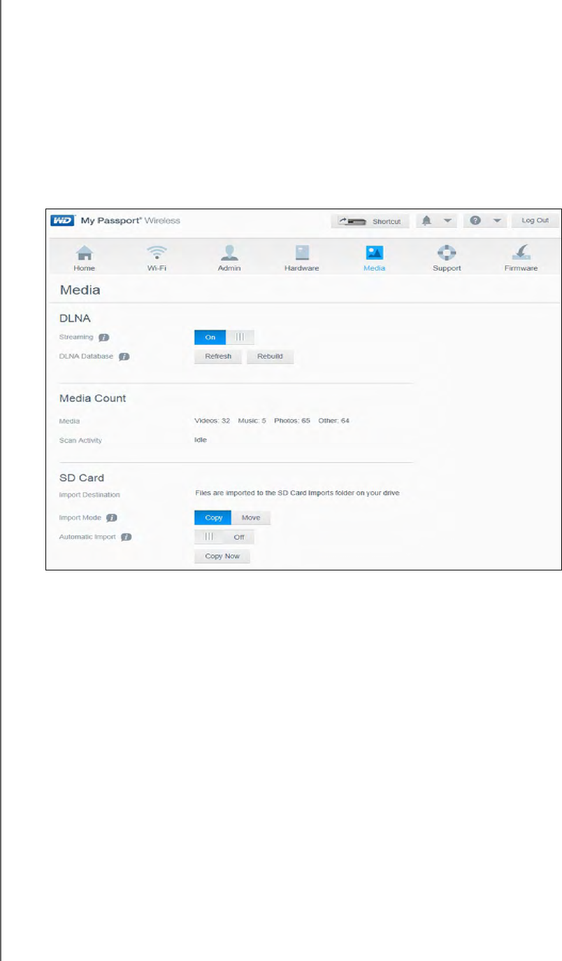
Task: Click the Log Out button
Action: tap(535, 220)
